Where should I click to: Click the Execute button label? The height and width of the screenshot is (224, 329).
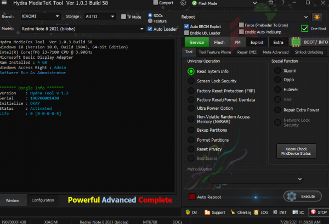(x=308, y=196)
